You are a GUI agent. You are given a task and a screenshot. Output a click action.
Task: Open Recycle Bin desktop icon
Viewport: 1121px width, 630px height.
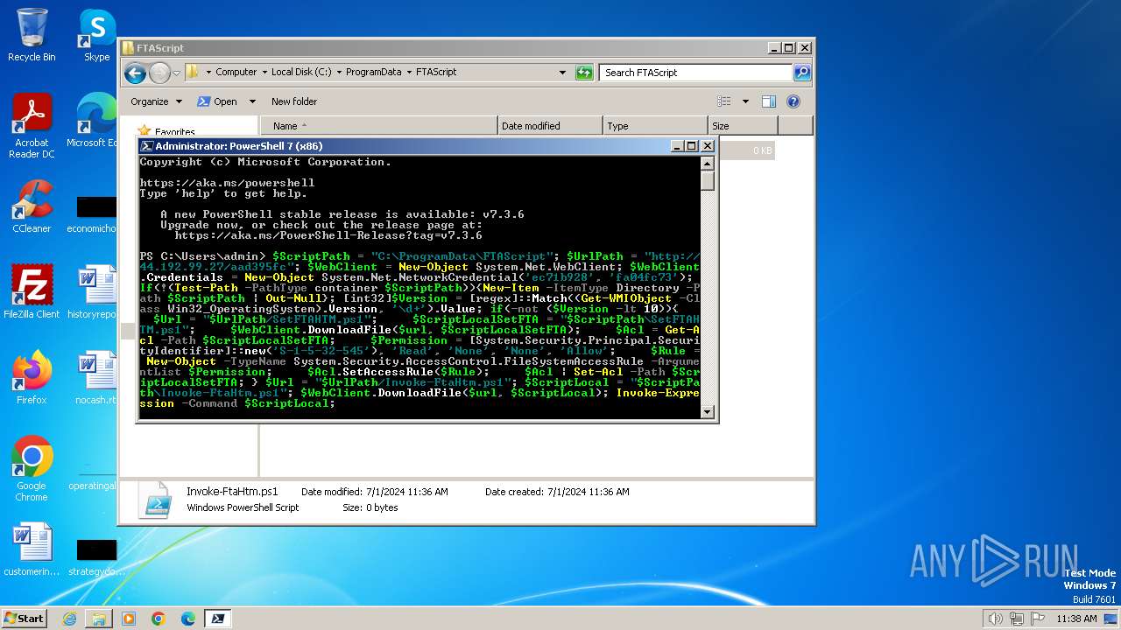click(32, 35)
